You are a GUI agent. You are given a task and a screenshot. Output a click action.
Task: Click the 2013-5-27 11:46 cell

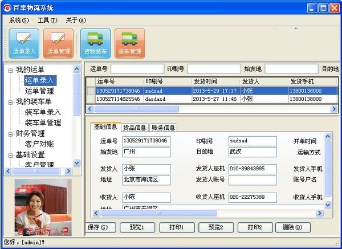click(215, 99)
